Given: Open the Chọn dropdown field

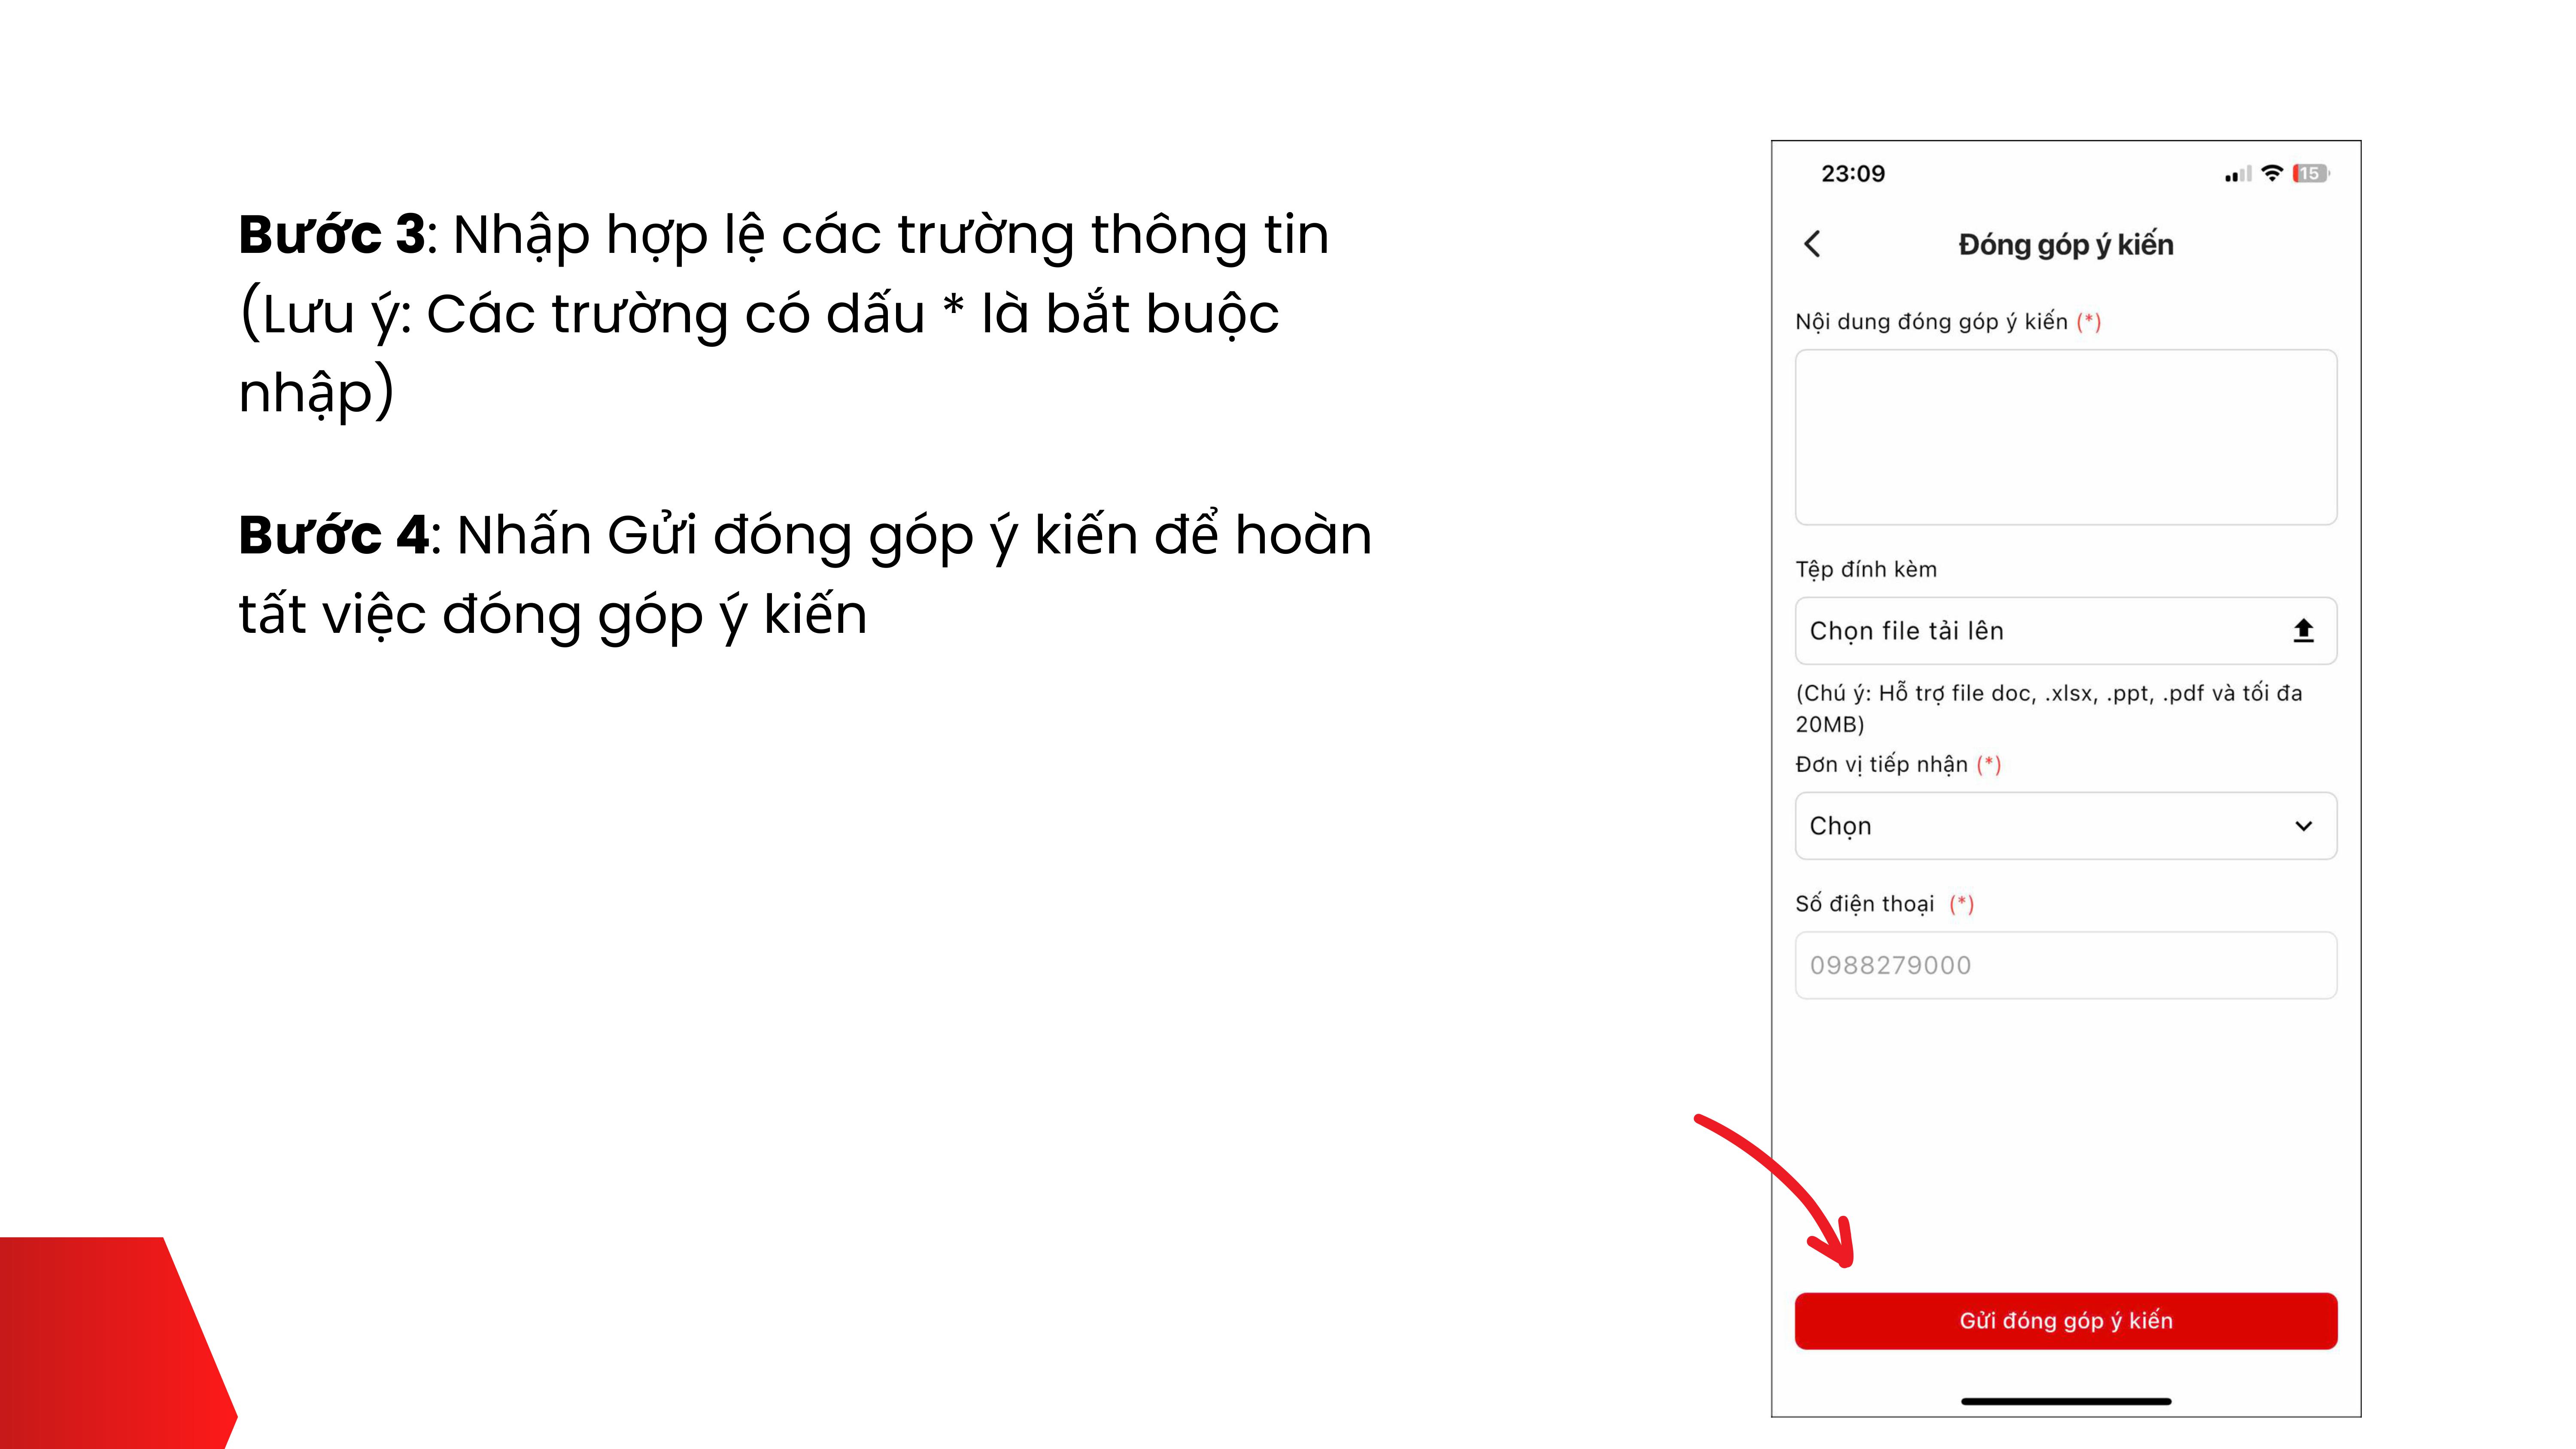Looking at the screenshot, I should (2040, 826).
